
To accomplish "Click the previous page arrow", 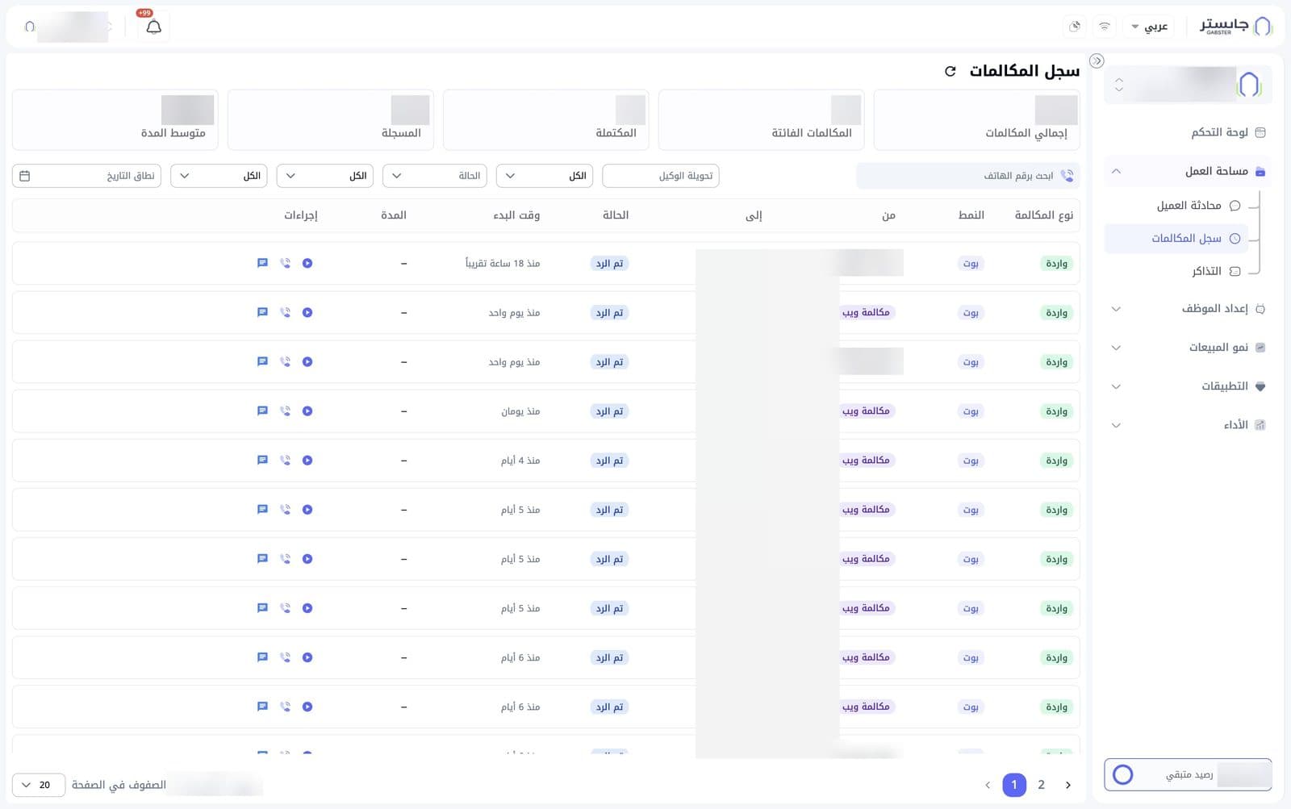I will 988,785.
